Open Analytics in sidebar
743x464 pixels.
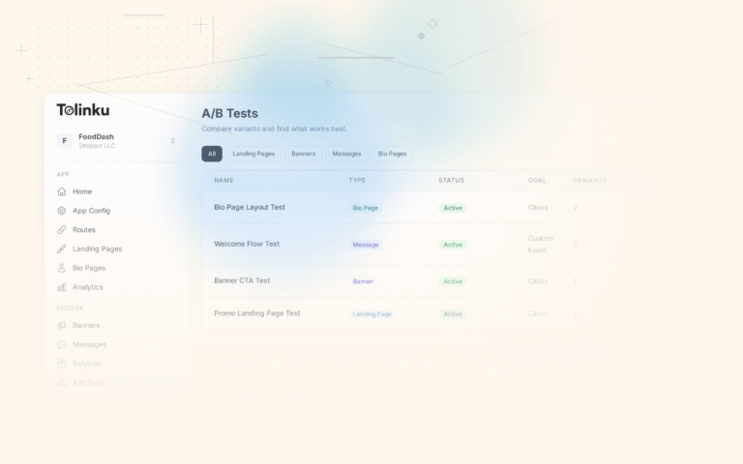click(88, 287)
